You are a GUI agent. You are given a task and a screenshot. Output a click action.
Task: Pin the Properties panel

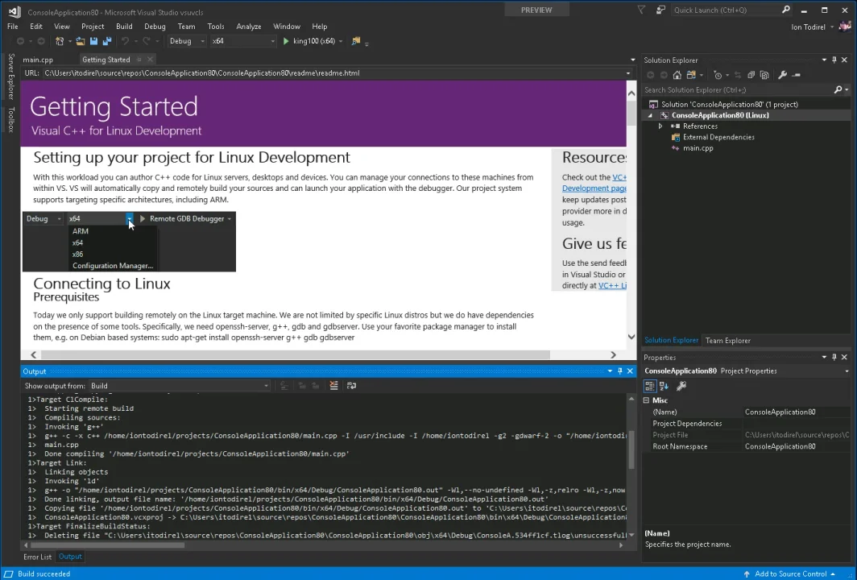pyautogui.click(x=834, y=357)
